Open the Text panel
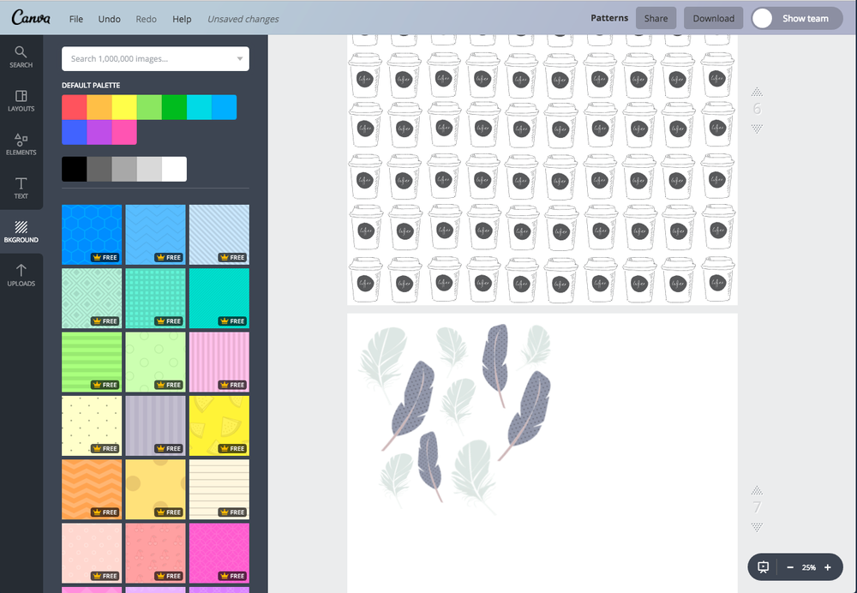Viewport: 857px width, 593px height. point(21,188)
